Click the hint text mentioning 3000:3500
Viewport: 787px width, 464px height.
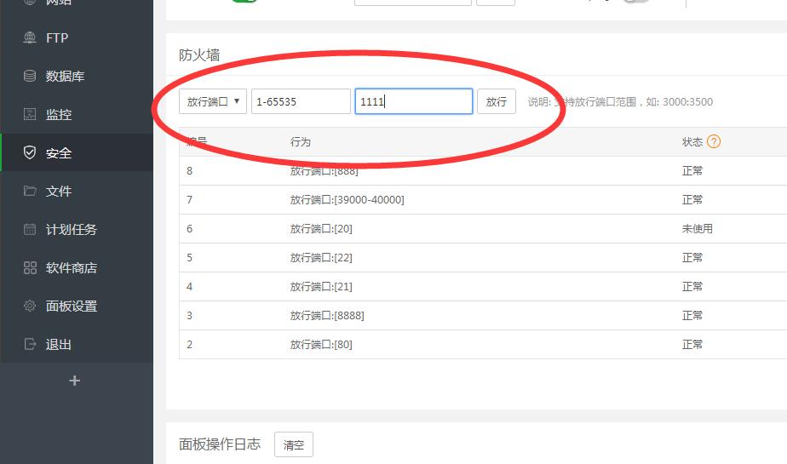pos(620,102)
